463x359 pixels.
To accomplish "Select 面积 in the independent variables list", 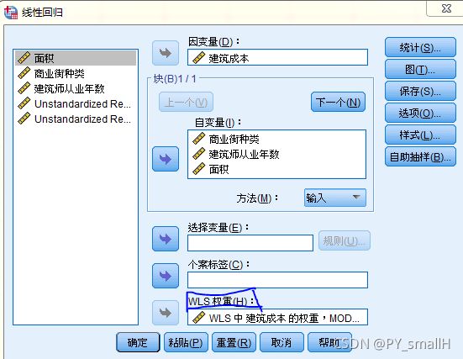I will pos(276,169).
